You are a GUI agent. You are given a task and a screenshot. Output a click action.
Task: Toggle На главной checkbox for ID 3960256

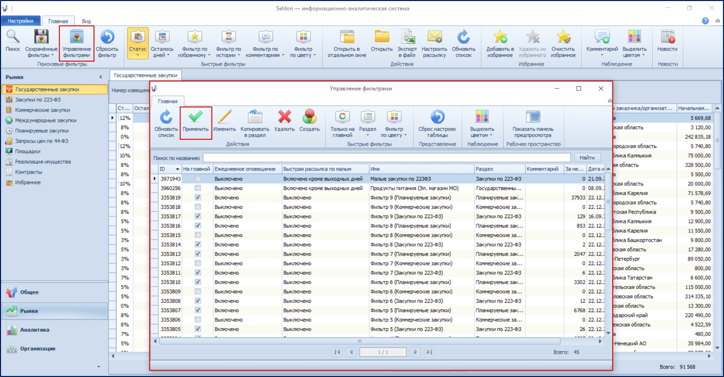click(197, 188)
